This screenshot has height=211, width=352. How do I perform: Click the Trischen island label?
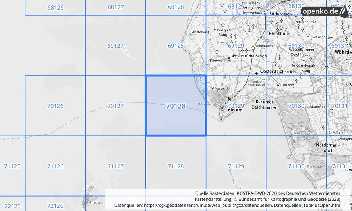point(96,202)
